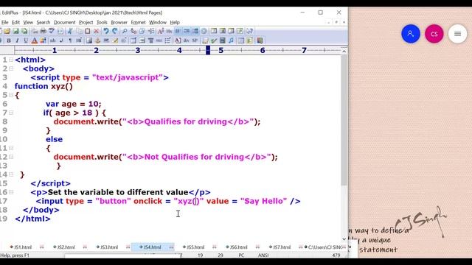
Task: Collapse the else block fold on line 11
Action: coord(11,148)
